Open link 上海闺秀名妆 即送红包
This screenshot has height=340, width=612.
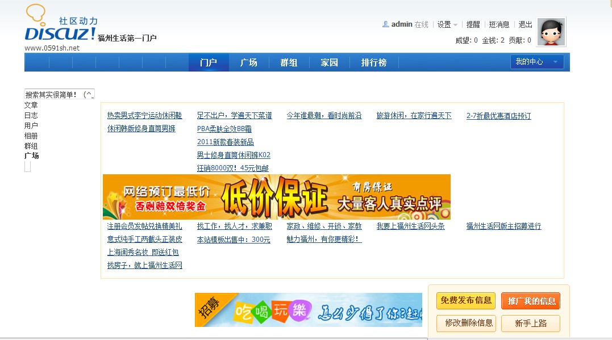pos(143,252)
